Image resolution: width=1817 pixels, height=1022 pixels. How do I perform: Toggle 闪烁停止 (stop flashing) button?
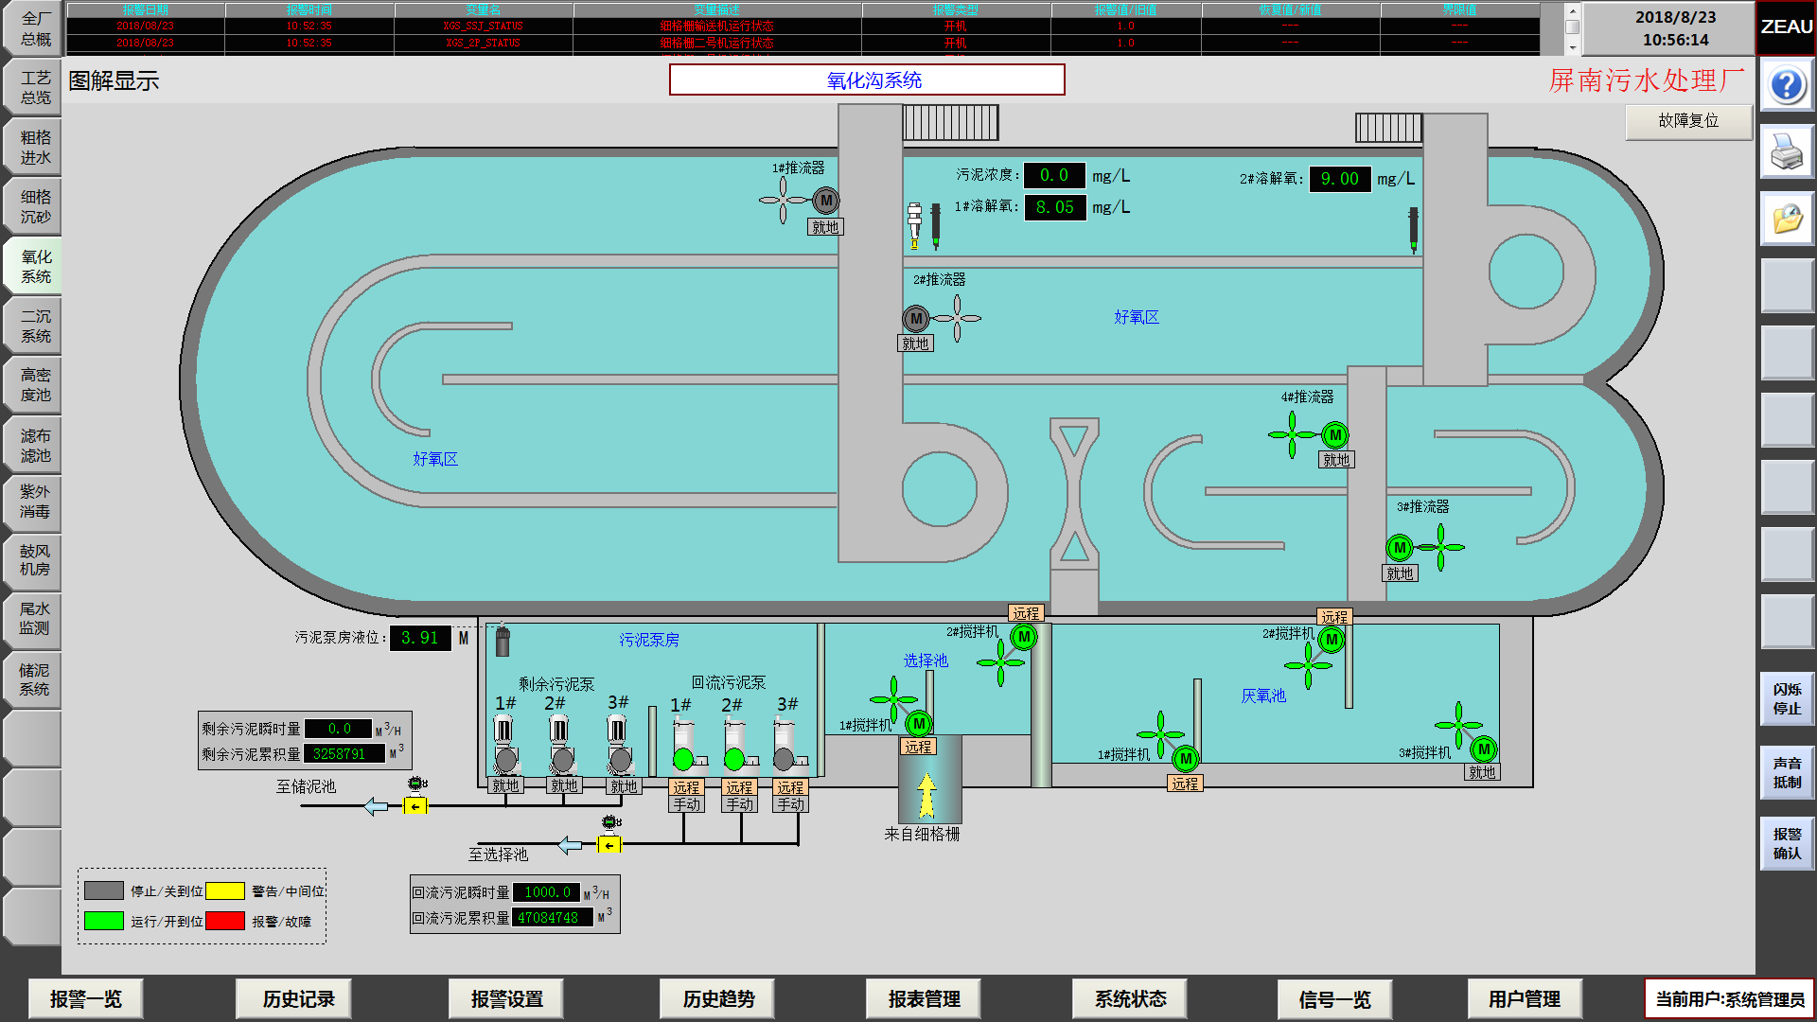click(1787, 699)
